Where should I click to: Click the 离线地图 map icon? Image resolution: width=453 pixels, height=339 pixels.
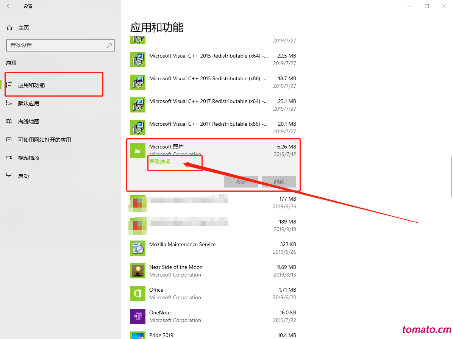coord(9,121)
